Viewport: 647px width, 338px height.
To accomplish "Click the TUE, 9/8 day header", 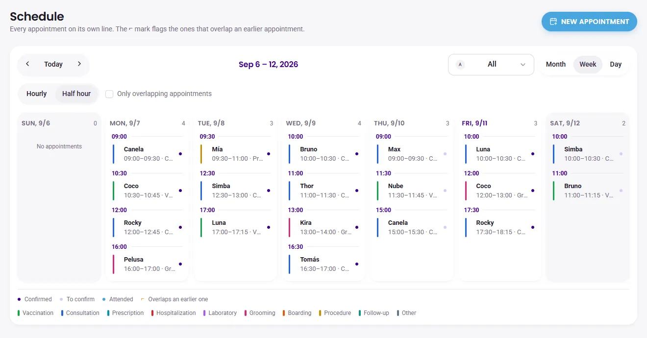I will (211, 123).
